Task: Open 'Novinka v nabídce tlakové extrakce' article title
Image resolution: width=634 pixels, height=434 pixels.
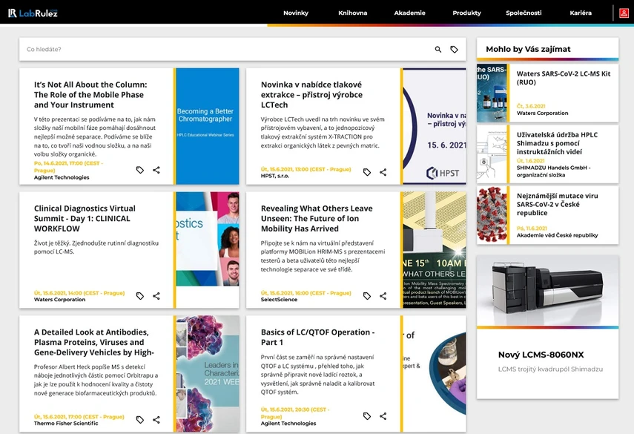Action: pyautogui.click(x=311, y=95)
